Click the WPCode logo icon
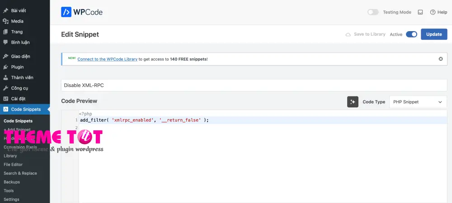 pos(66,12)
